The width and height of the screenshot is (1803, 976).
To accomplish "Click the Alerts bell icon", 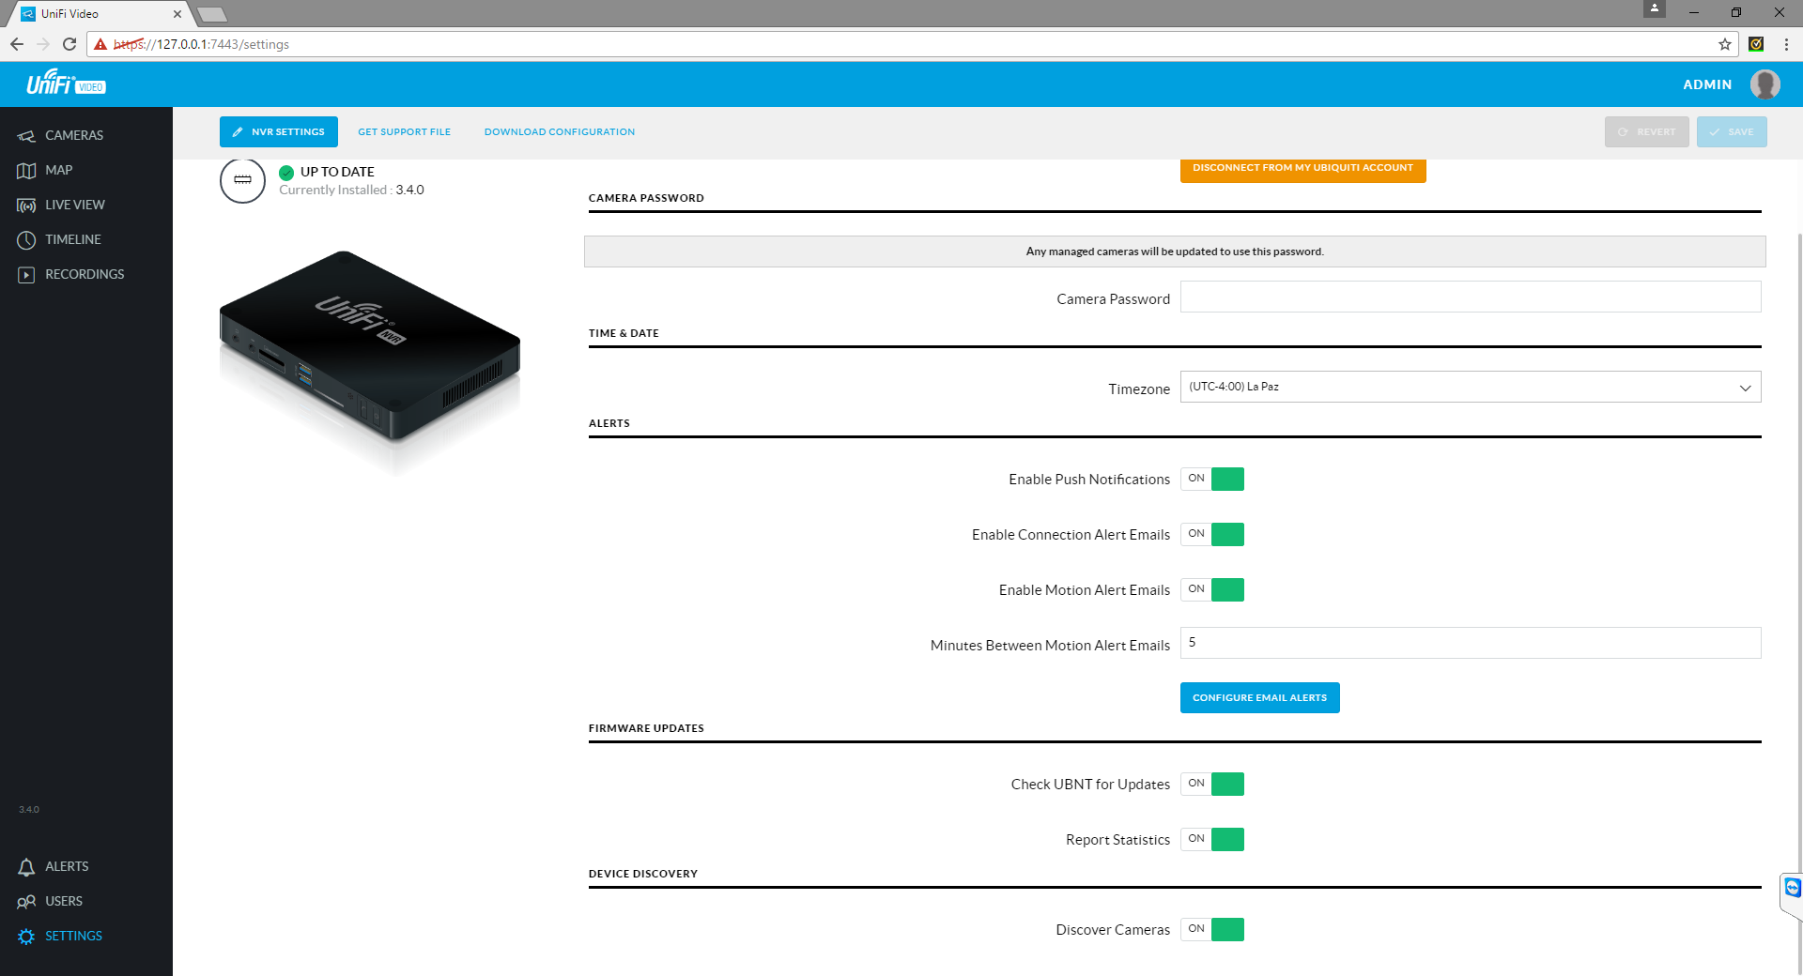I will point(26,866).
